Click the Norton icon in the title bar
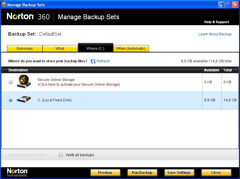Viewport: 240px width, 179px height. [4, 4]
